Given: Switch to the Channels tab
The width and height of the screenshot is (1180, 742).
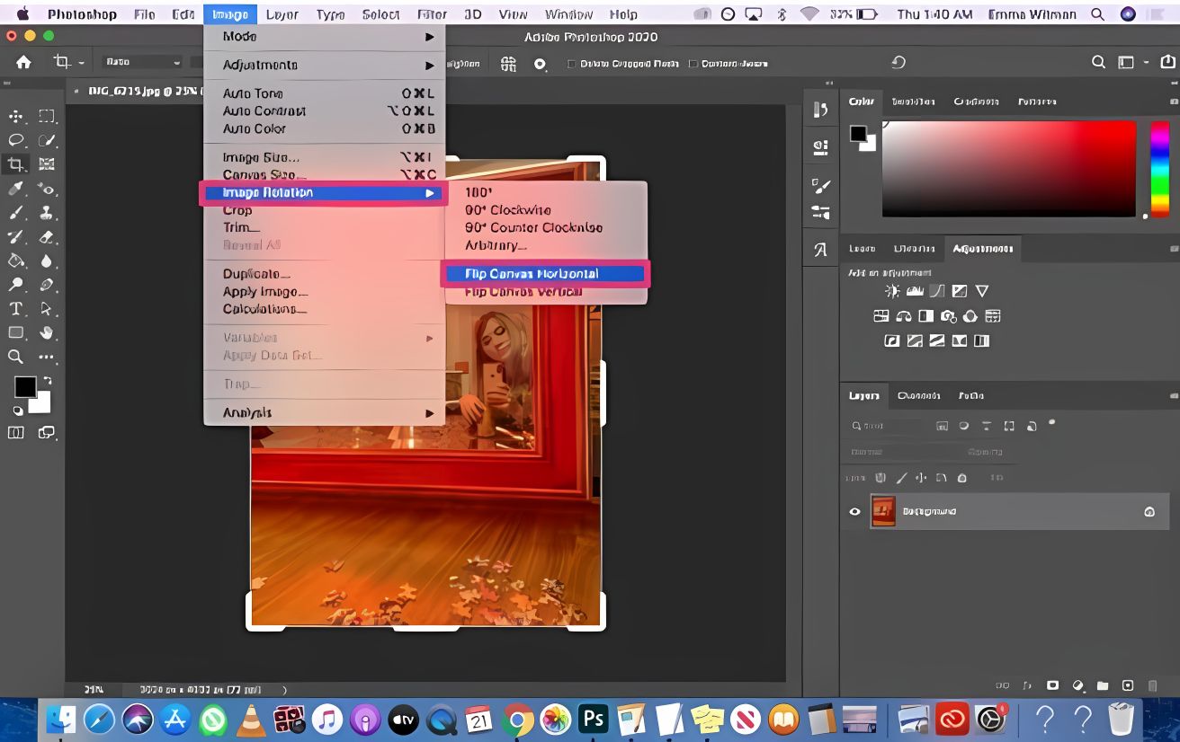Looking at the screenshot, I should pos(920,395).
